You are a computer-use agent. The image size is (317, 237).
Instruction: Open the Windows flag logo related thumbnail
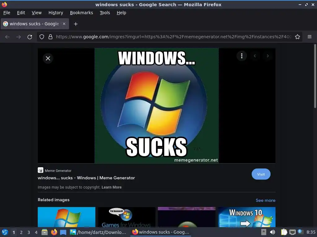pos(67,217)
